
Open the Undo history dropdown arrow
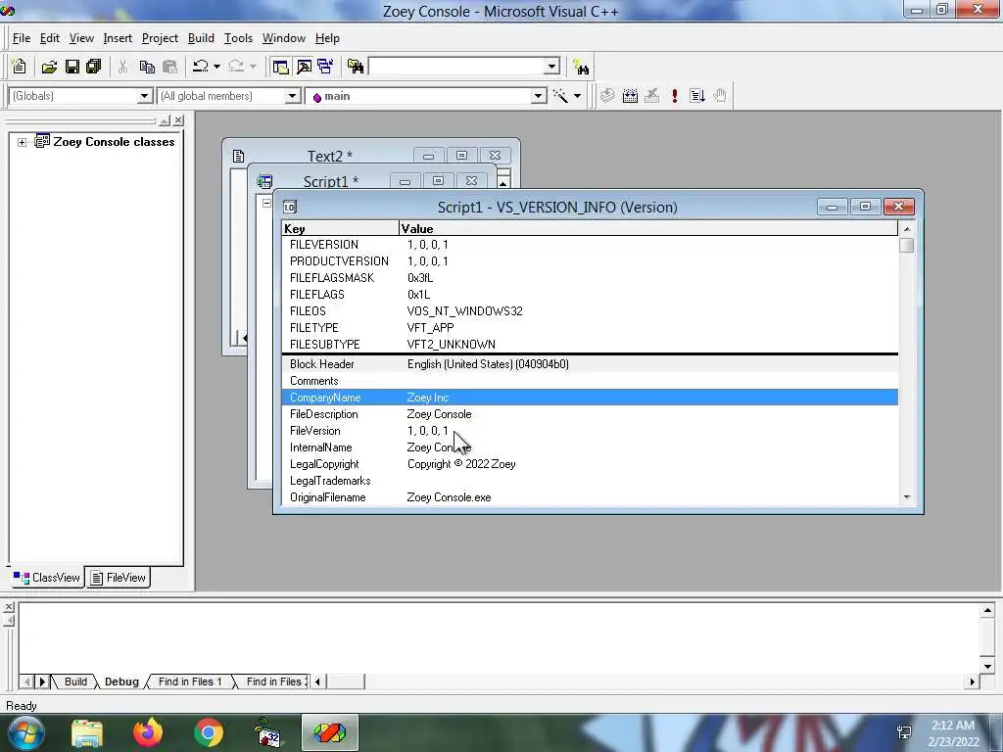click(x=216, y=66)
